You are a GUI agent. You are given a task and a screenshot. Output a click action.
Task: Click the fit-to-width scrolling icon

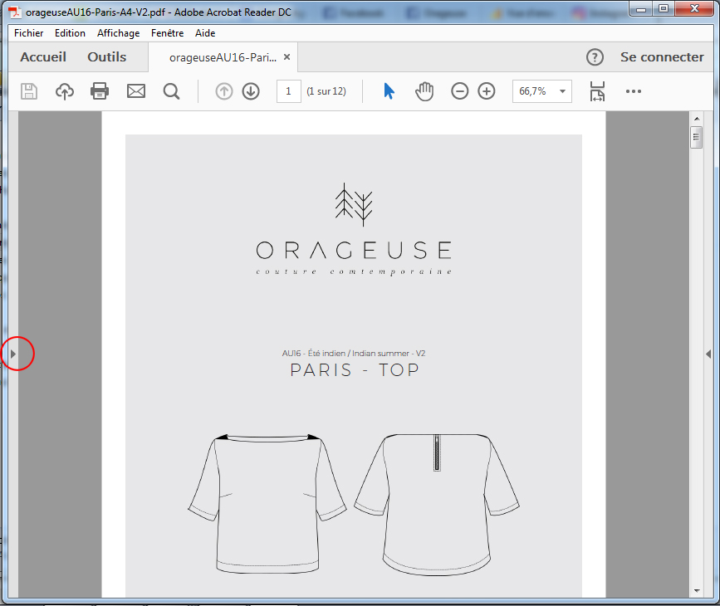pyautogui.click(x=597, y=91)
